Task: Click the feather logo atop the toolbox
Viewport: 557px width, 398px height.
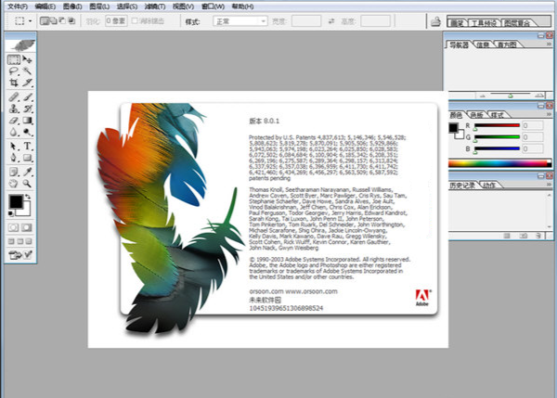Action: (20, 45)
